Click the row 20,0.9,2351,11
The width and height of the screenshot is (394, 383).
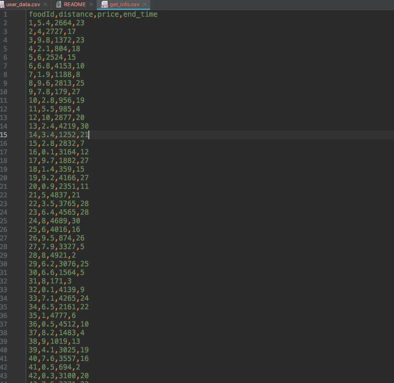(59, 186)
